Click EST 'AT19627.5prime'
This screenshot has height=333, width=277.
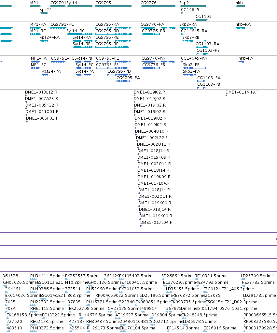[x=132, y=315]
